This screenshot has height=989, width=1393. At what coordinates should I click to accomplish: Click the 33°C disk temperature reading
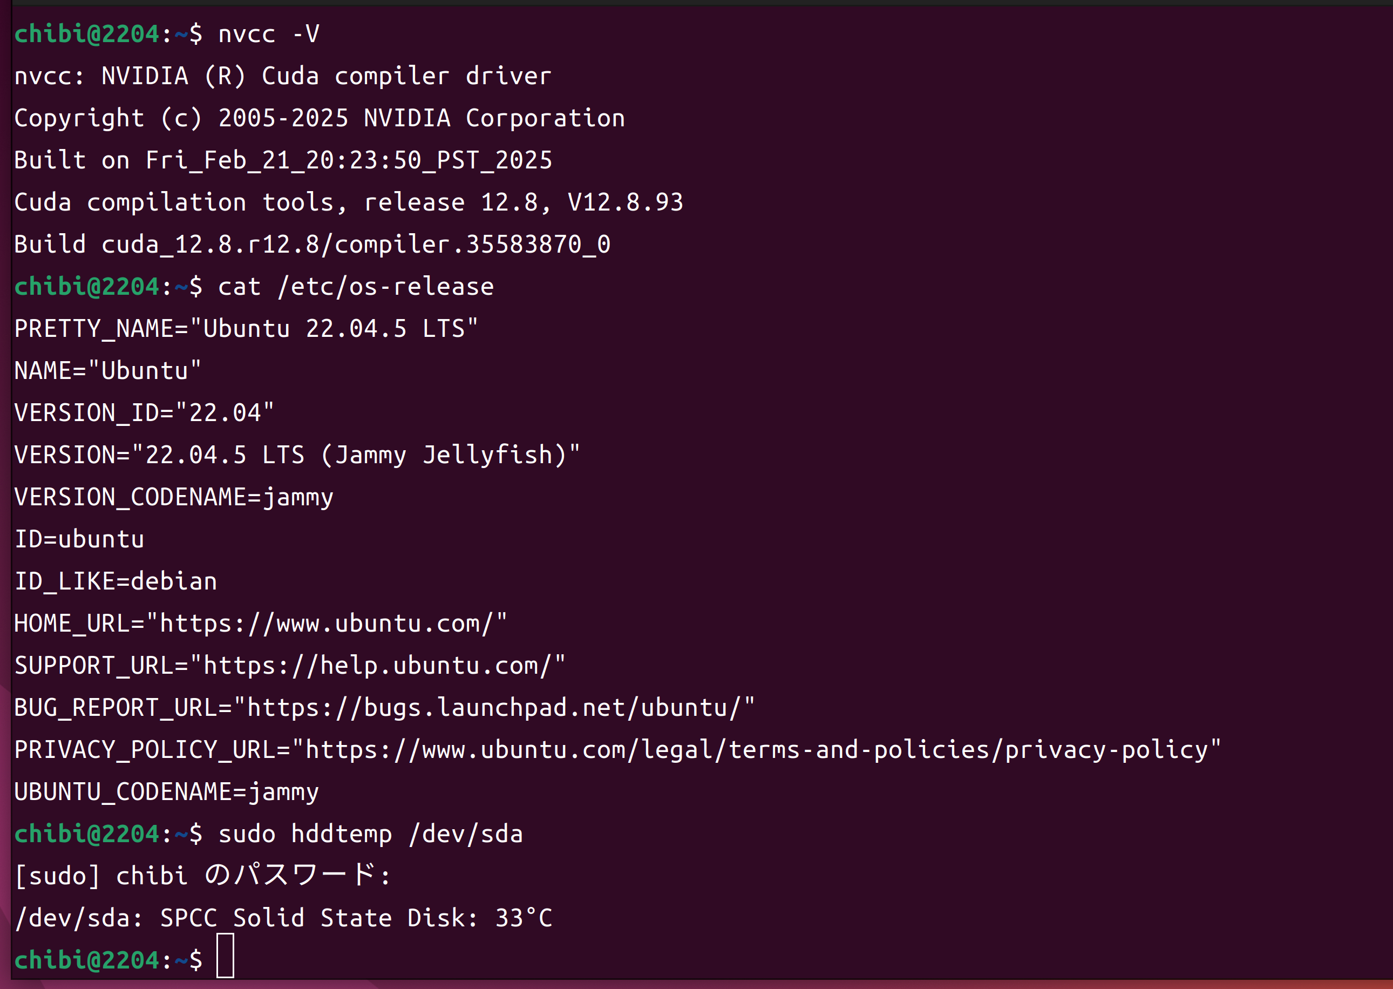click(523, 918)
